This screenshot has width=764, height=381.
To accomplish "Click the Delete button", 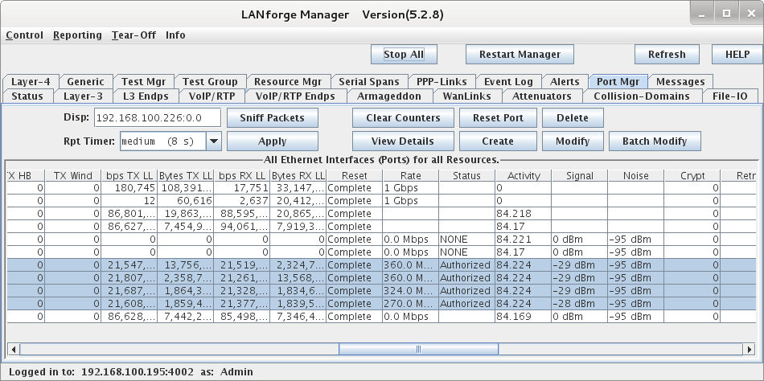I will (573, 117).
